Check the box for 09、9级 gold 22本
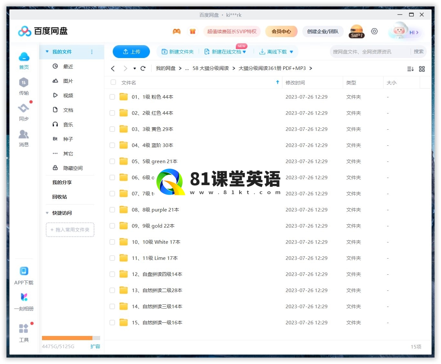Image resolution: width=441 pixels, height=364 pixels. click(112, 226)
